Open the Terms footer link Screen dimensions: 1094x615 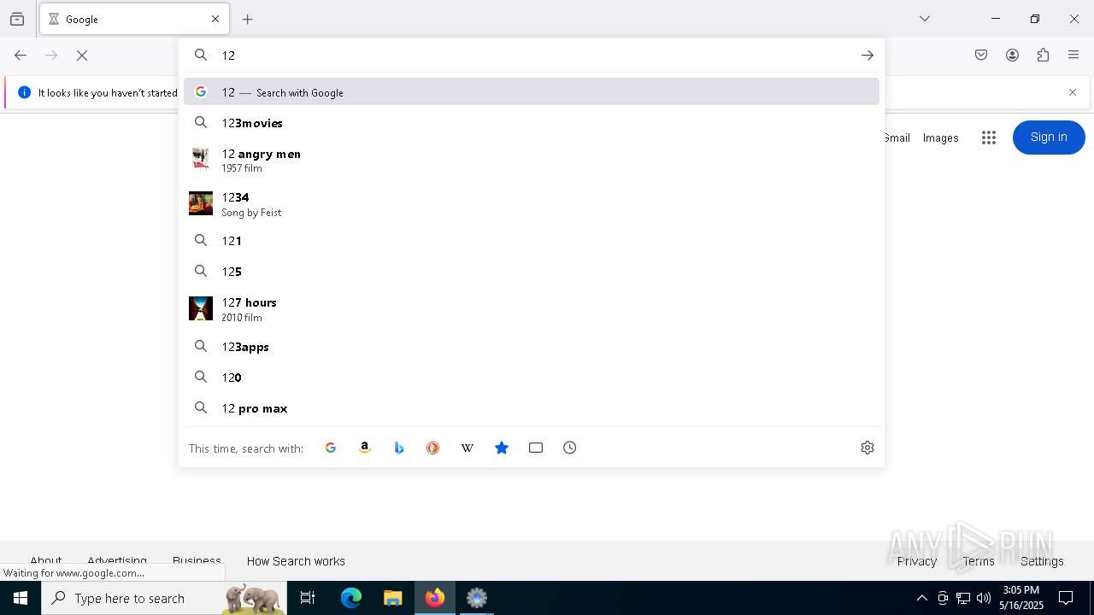[979, 561]
